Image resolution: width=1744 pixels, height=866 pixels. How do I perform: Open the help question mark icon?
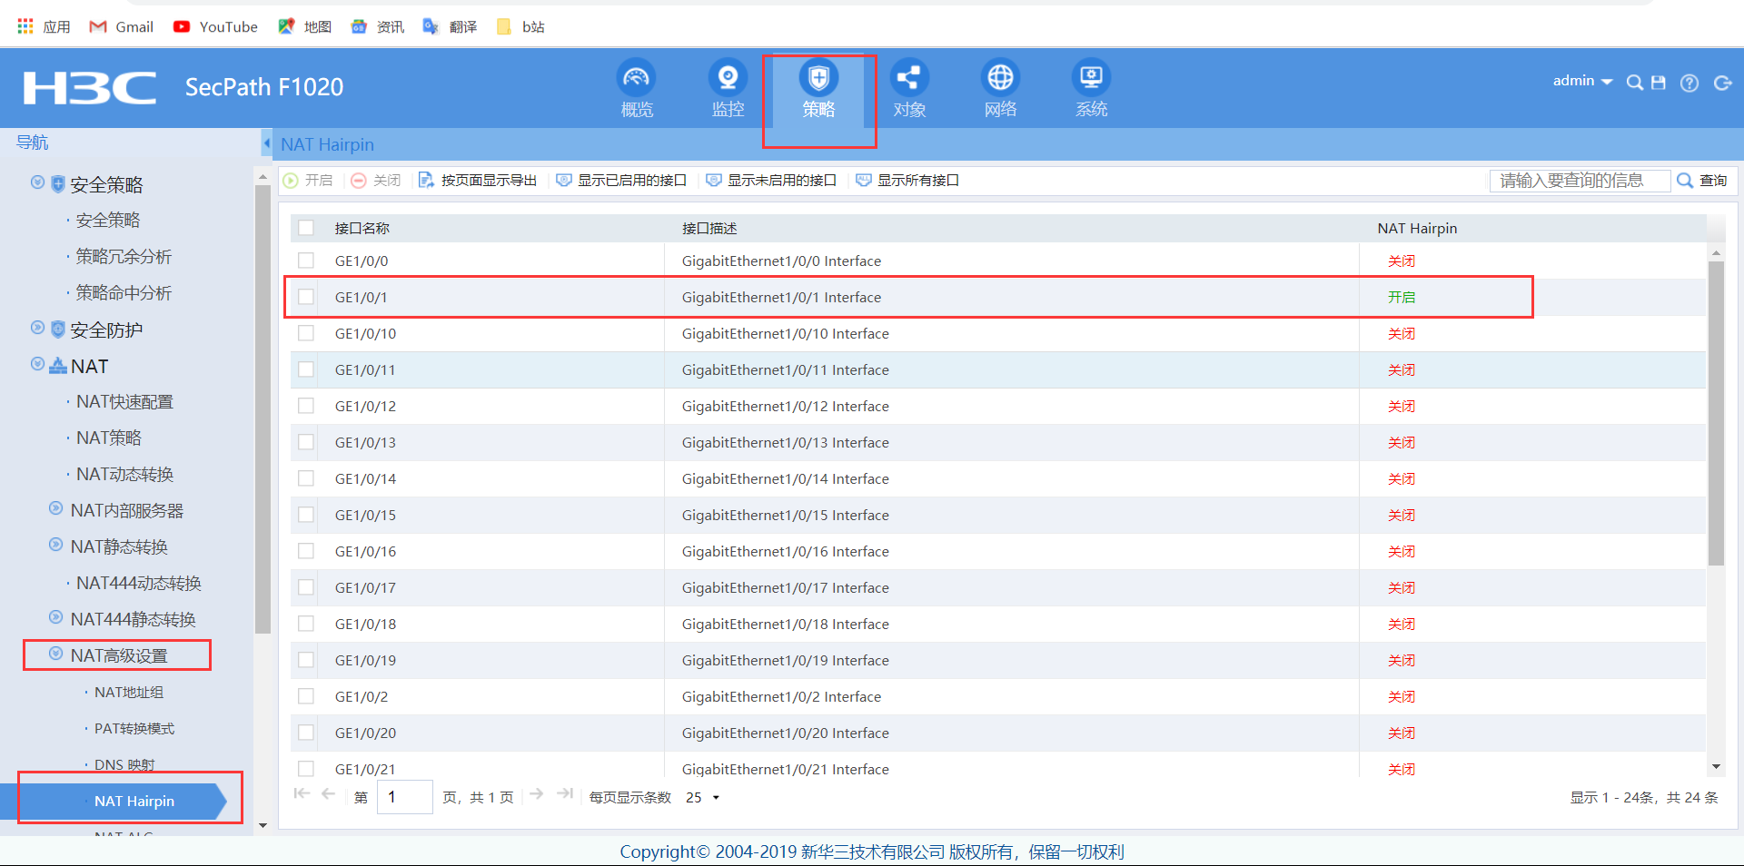pyautogui.click(x=1689, y=83)
